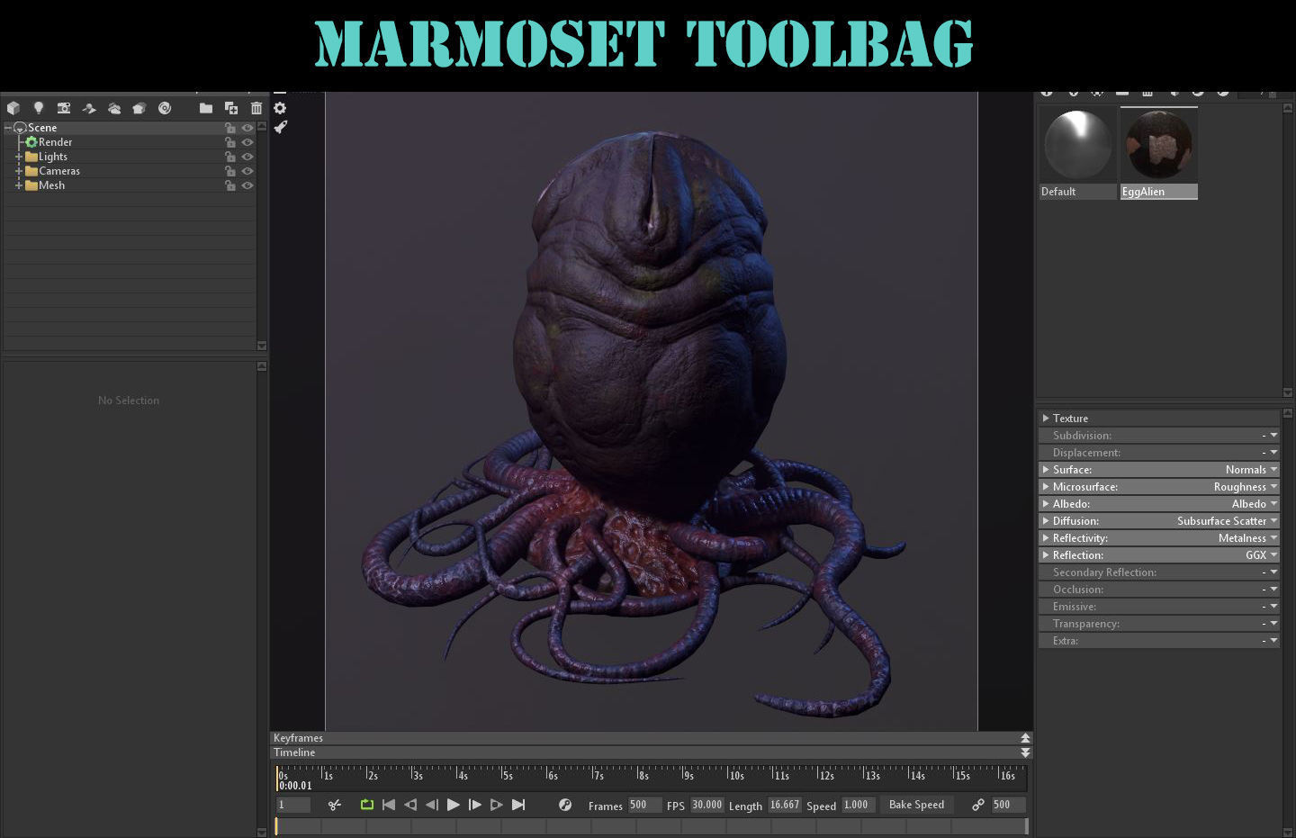Open the Diffusion Subsurface Scatter dropdown
The image size is (1296, 838).
[x=1273, y=521]
